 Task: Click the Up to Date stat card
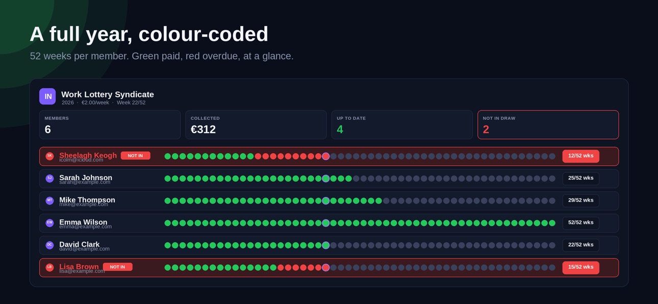[x=402, y=125]
